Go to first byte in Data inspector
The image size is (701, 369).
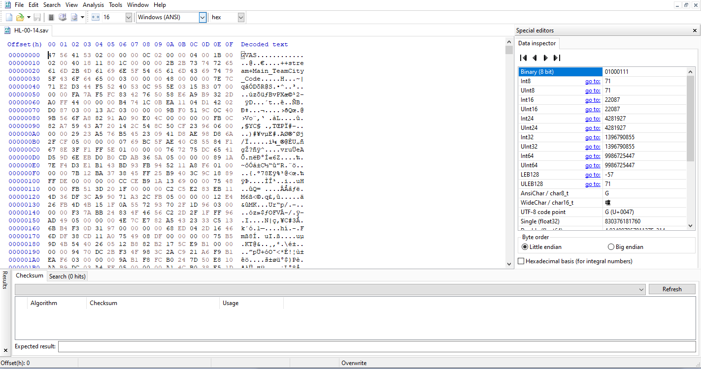(524, 58)
